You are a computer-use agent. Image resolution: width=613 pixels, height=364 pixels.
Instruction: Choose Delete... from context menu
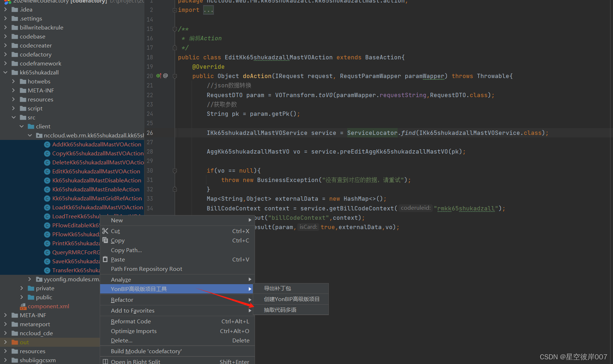[x=177, y=340]
